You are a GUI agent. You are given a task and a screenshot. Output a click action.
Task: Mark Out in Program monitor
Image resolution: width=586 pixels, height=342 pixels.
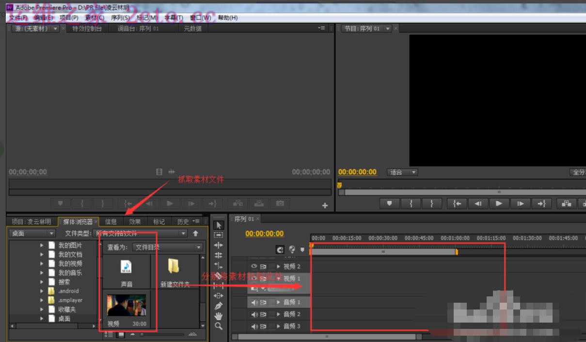(x=431, y=204)
